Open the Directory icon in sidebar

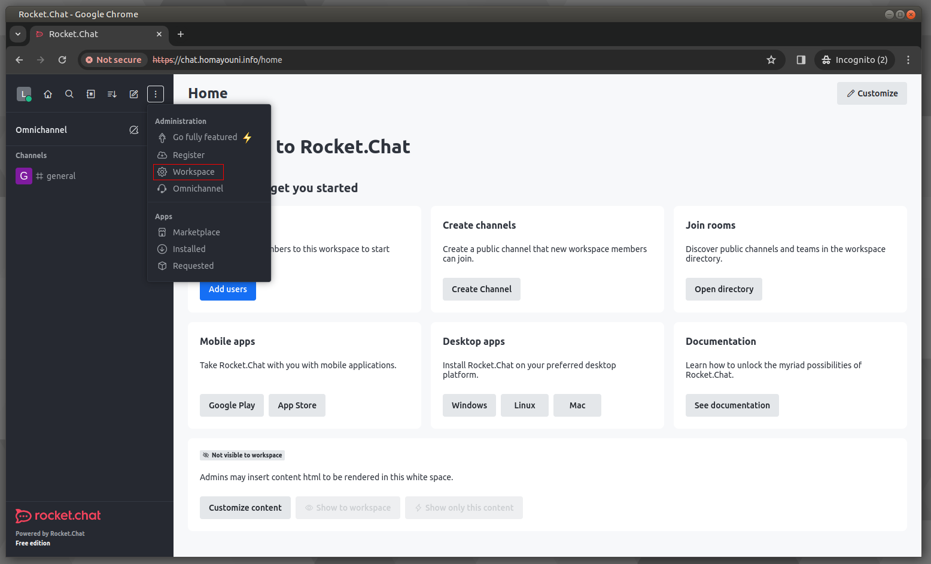91,94
